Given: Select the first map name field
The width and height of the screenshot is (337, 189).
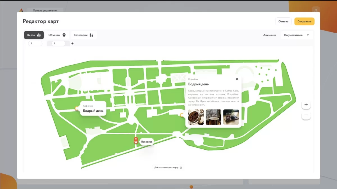Looking at the screenshot, I should [x=35, y=43].
